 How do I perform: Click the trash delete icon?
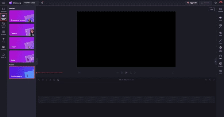54,80
